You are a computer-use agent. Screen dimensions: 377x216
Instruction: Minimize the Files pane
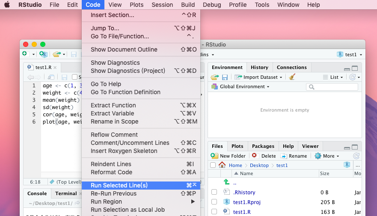[347, 148]
